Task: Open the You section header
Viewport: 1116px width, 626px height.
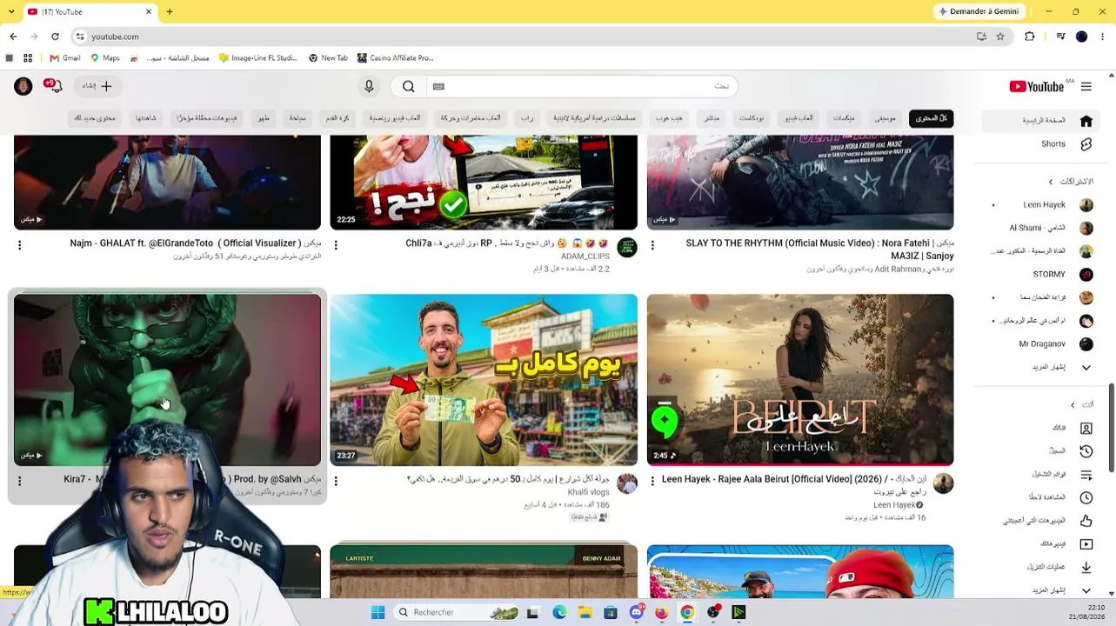Action: [1083, 404]
